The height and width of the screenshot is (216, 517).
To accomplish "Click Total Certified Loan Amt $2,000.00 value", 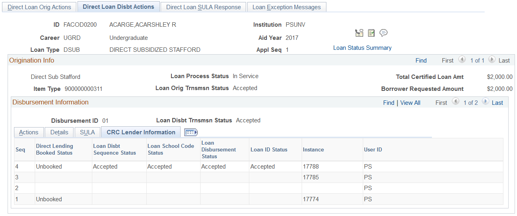I will pos(500,77).
